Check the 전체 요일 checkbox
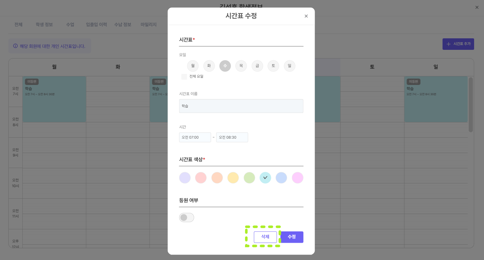484x260 pixels. (x=184, y=77)
